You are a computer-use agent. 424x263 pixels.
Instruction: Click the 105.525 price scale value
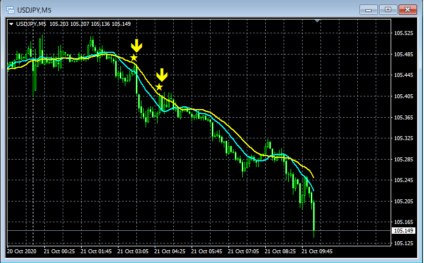coord(403,33)
